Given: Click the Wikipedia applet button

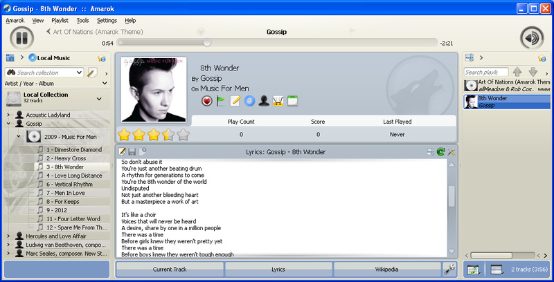Looking at the screenshot, I should point(387,270).
